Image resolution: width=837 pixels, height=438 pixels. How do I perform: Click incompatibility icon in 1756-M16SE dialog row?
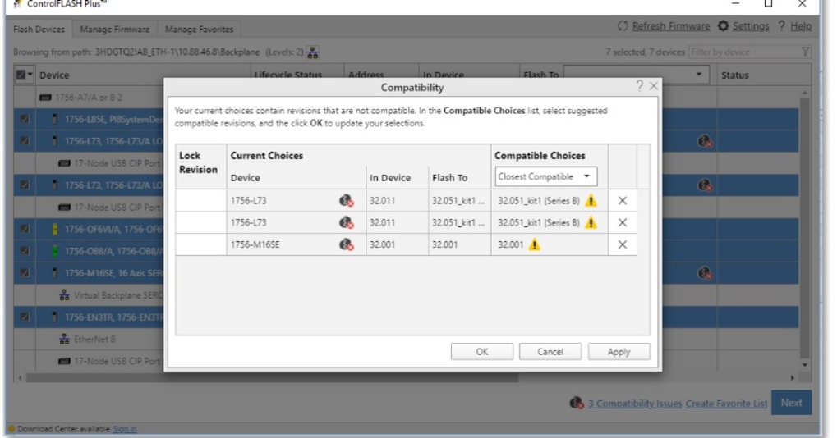click(347, 244)
